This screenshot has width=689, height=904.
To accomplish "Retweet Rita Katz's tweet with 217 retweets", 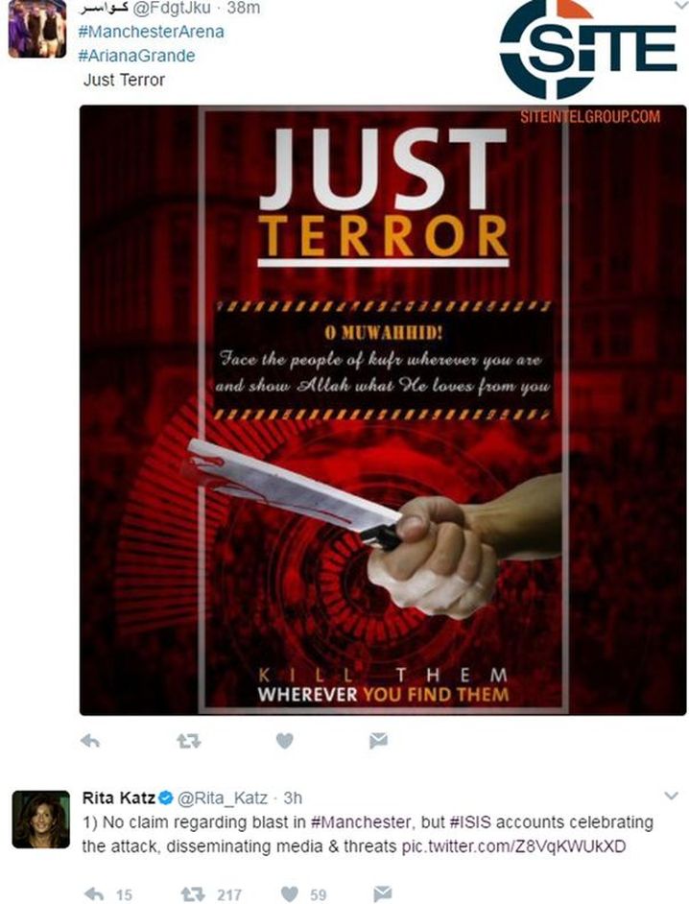I will pos(193,894).
